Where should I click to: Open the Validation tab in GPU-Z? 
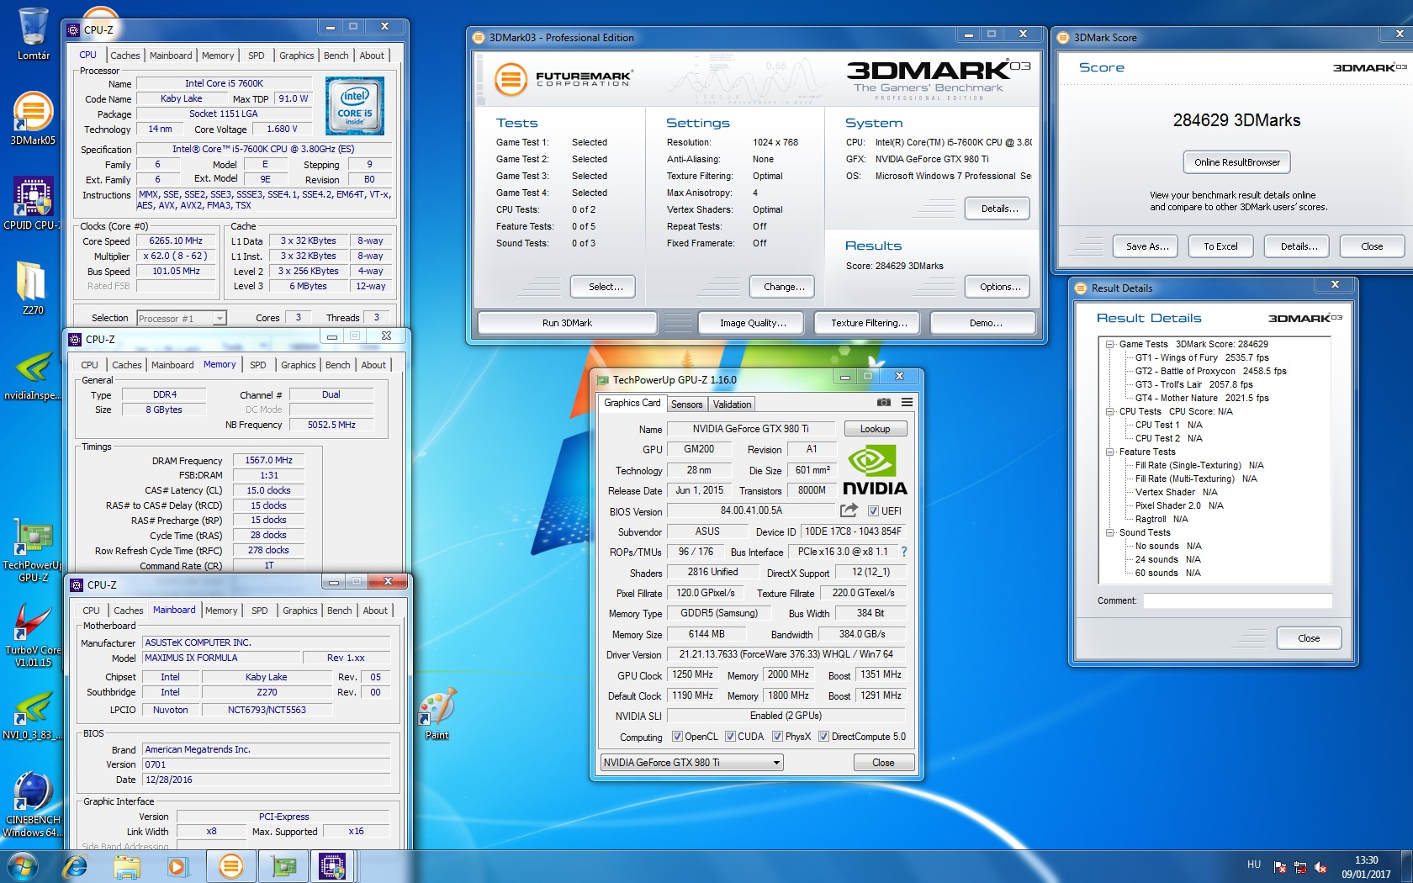point(732,404)
